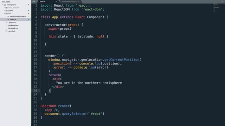Click line number 1 in the gutter
This screenshot has width=225, height=126.
[x=36, y=6]
